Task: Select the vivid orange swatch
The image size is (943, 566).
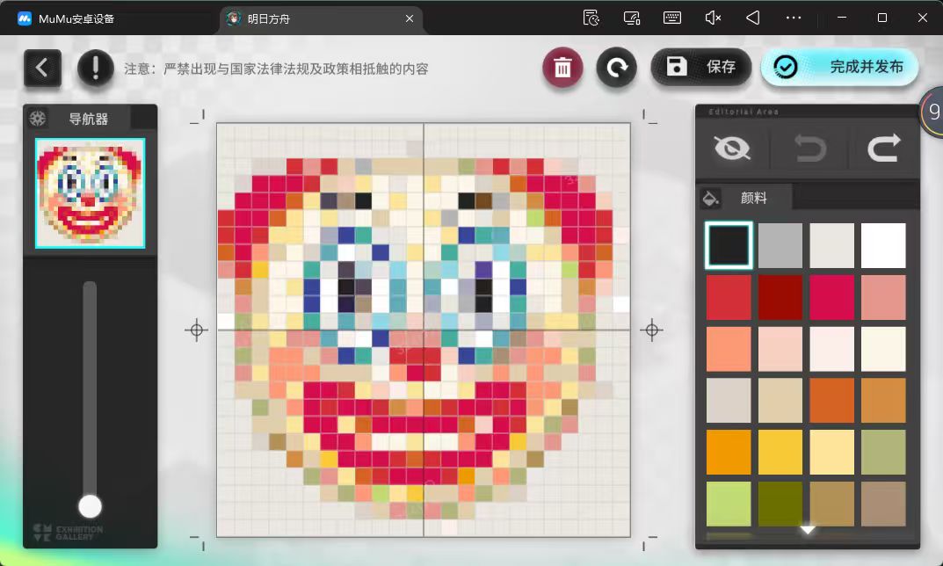Action: (729, 453)
